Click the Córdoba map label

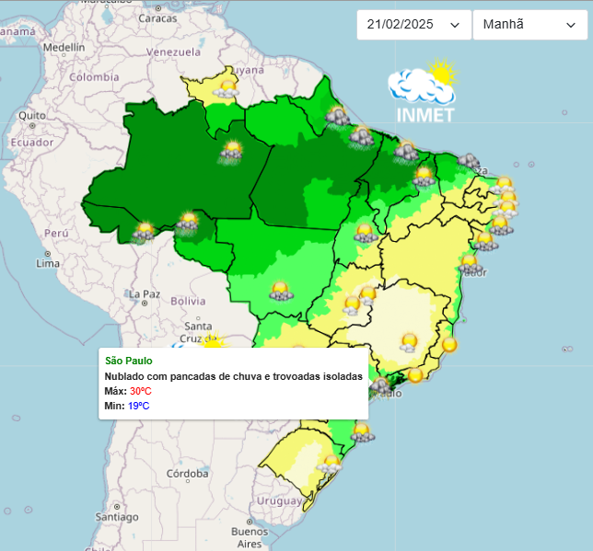point(188,474)
